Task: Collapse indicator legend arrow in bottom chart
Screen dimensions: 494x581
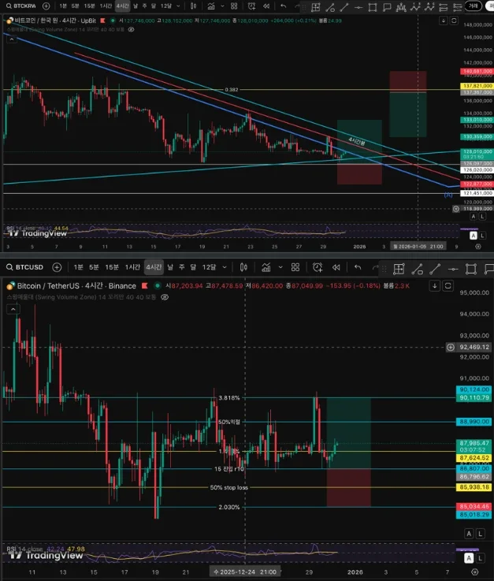Action: [x=13, y=309]
